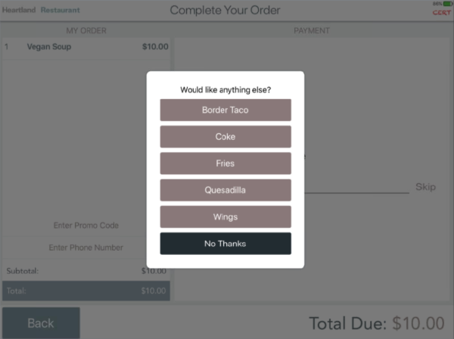Image resolution: width=454 pixels, height=339 pixels.
Task: Decline extras with No Thanks
Action: [x=225, y=244]
